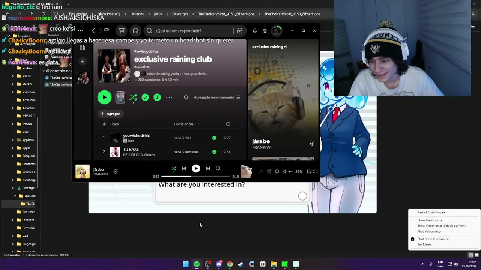Open Google Chrome from taskbar

tap(230, 264)
